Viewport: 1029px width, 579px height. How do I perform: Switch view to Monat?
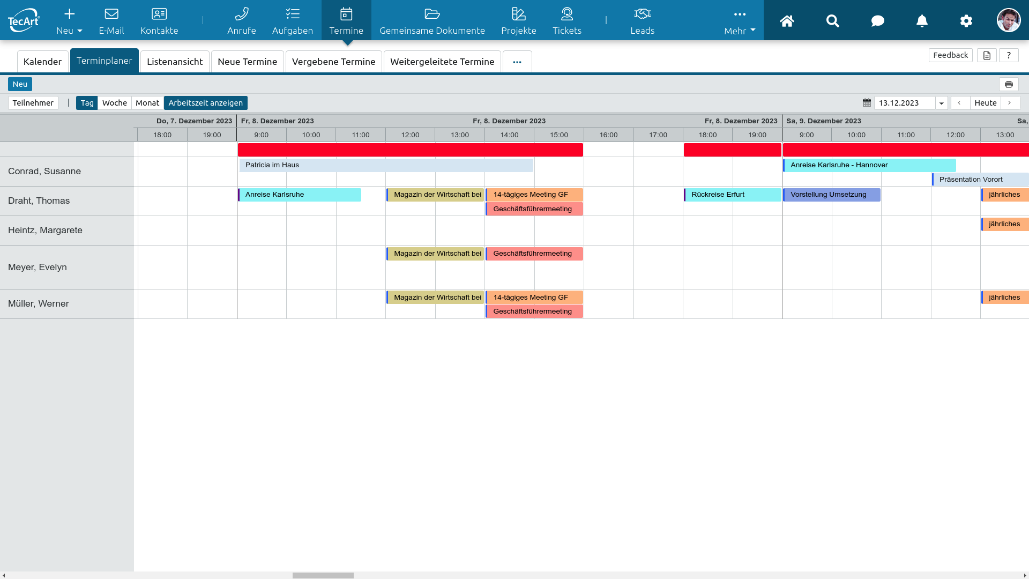(147, 103)
